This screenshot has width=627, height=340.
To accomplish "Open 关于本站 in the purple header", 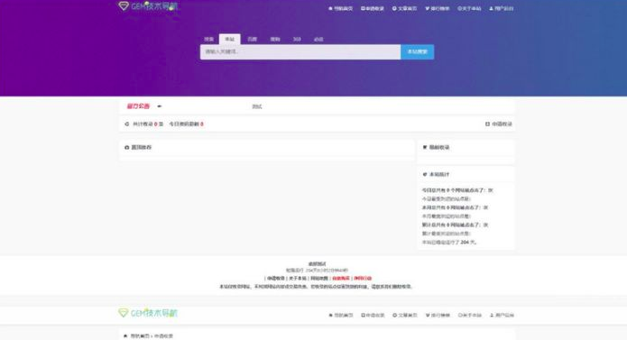I will (469, 8).
